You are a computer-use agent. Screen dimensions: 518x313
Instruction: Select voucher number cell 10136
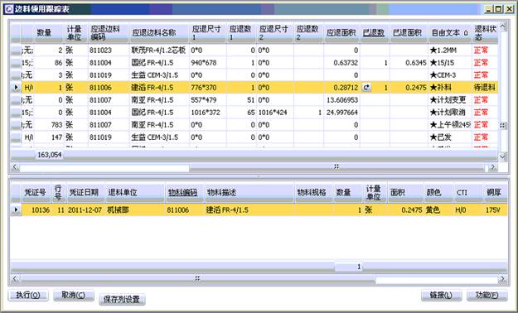pyautogui.click(x=36, y=209)
